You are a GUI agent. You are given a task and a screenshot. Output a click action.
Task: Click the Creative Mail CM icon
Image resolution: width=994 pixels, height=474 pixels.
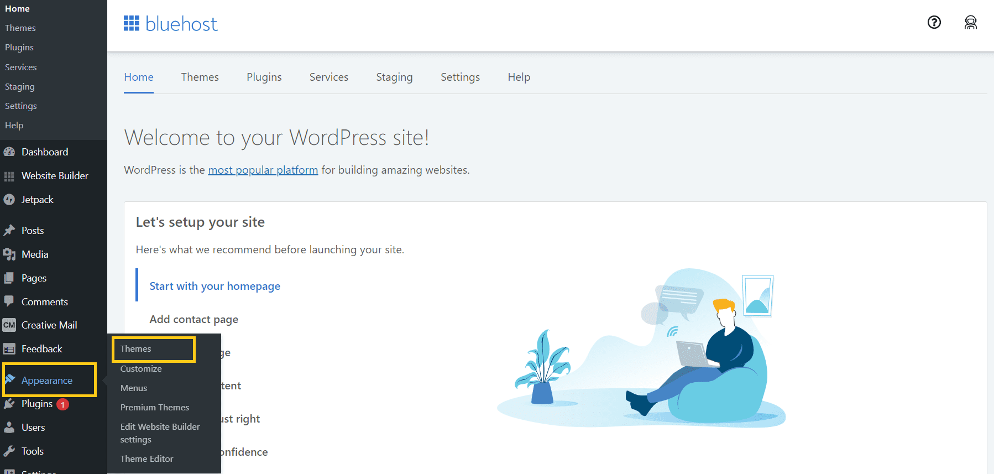pos(9,325)
